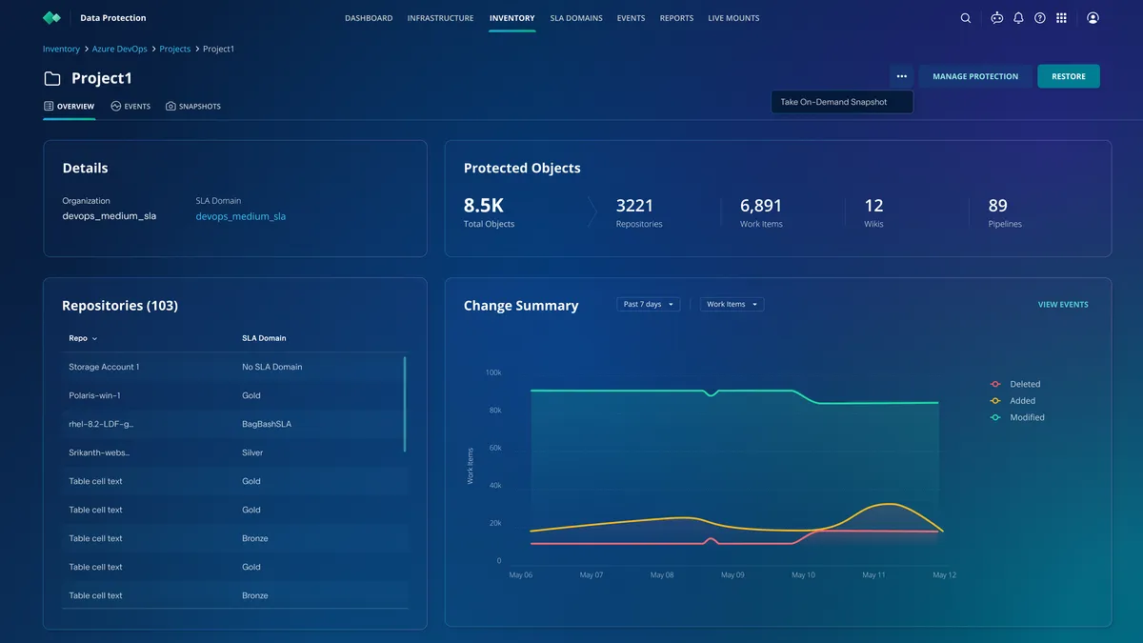Click the Restore button
This screenshot has height=643, width=1143.
point(1069,76)
